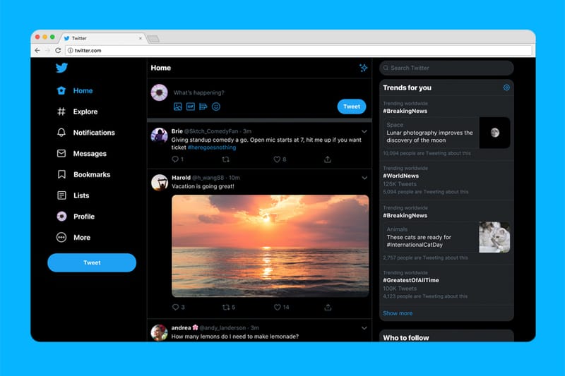The width and height of the screenshot is (565, 376).
Task: Click the moon thumbnail image
Action: point(495,133)
